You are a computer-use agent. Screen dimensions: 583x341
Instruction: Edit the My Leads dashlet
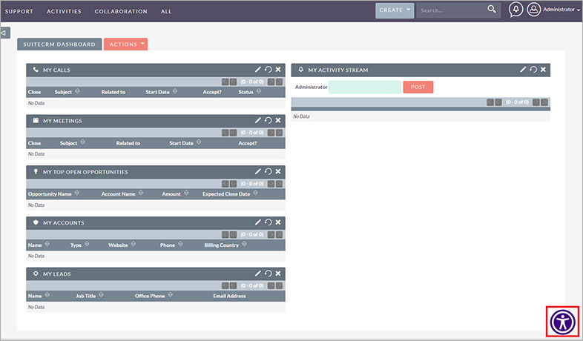(257, 274)
